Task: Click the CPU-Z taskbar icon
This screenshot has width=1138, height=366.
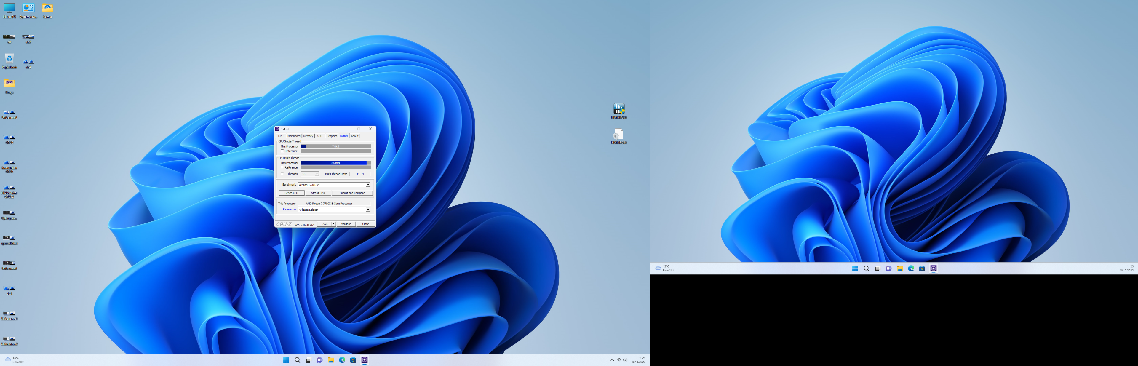Action: click(x=365, y=360)
